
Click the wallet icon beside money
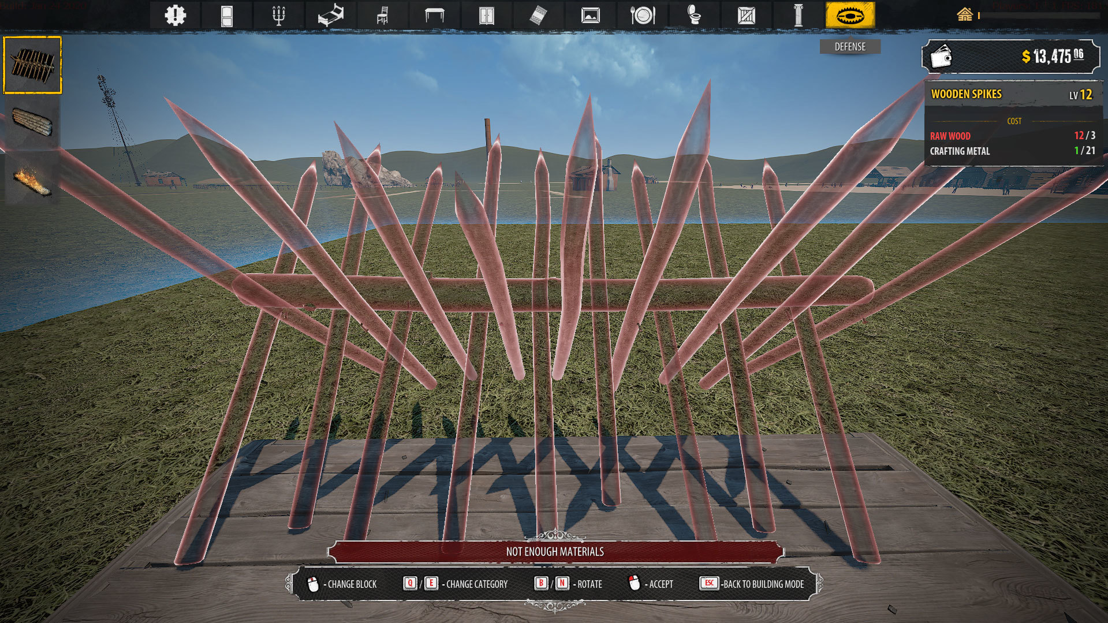pos(941,57)
